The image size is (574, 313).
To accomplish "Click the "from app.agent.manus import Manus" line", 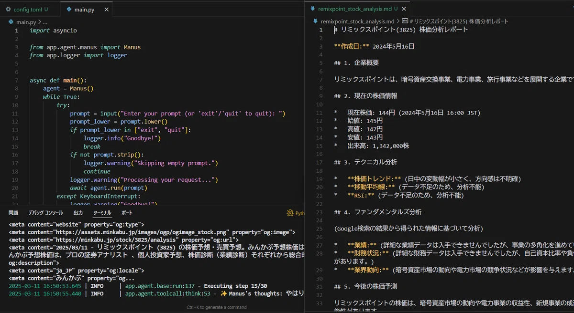I will (x=85, y=47).
